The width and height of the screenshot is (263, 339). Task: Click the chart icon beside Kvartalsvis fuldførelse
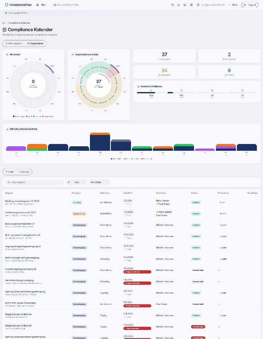[138, 87]
